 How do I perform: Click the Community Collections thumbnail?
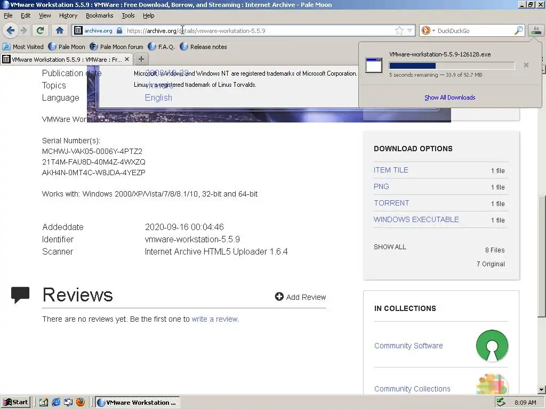(x=492, y=385)
